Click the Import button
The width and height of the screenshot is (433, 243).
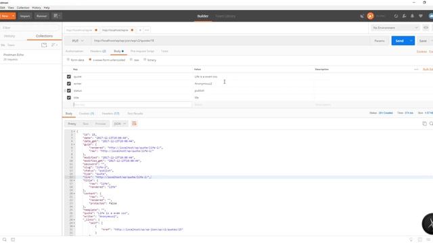(x=25, y=16)
